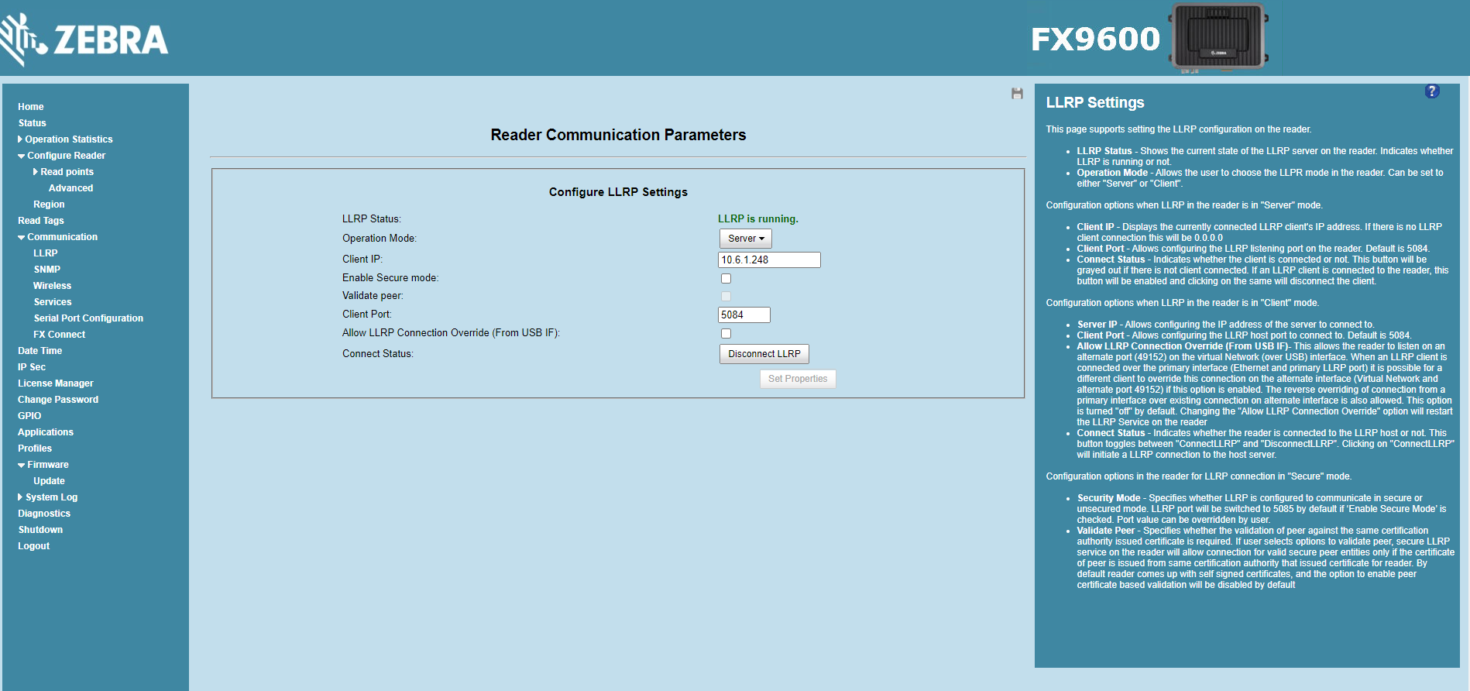Open firmware Update page
This screenshot has height=691, width=1470.
[x=49, y=481]
